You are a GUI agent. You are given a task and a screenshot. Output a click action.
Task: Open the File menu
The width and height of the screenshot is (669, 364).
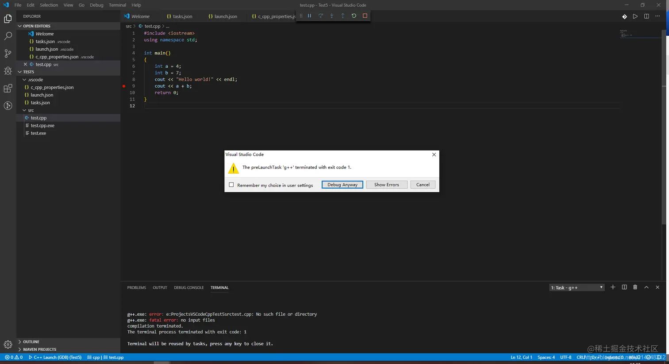18,5
